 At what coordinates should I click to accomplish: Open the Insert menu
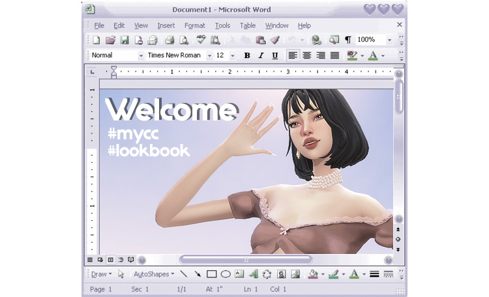(x=166, y=25)
